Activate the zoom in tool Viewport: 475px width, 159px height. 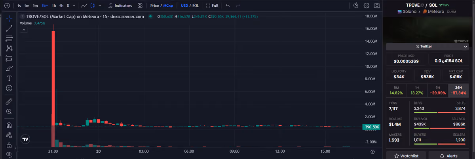[x=9, y=112]
